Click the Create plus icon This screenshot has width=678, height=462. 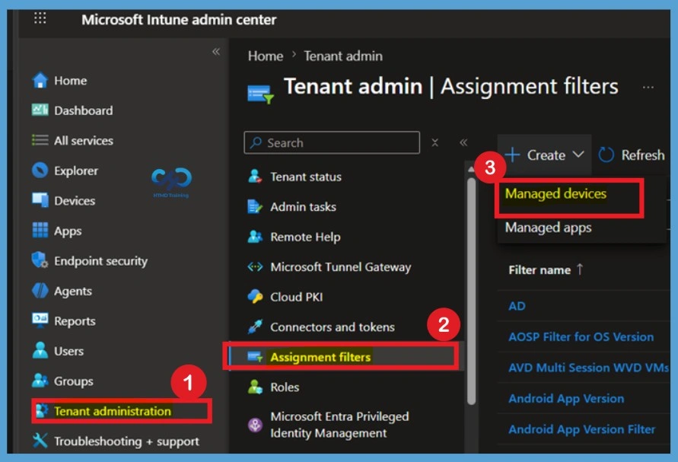(x=512, y=155)
